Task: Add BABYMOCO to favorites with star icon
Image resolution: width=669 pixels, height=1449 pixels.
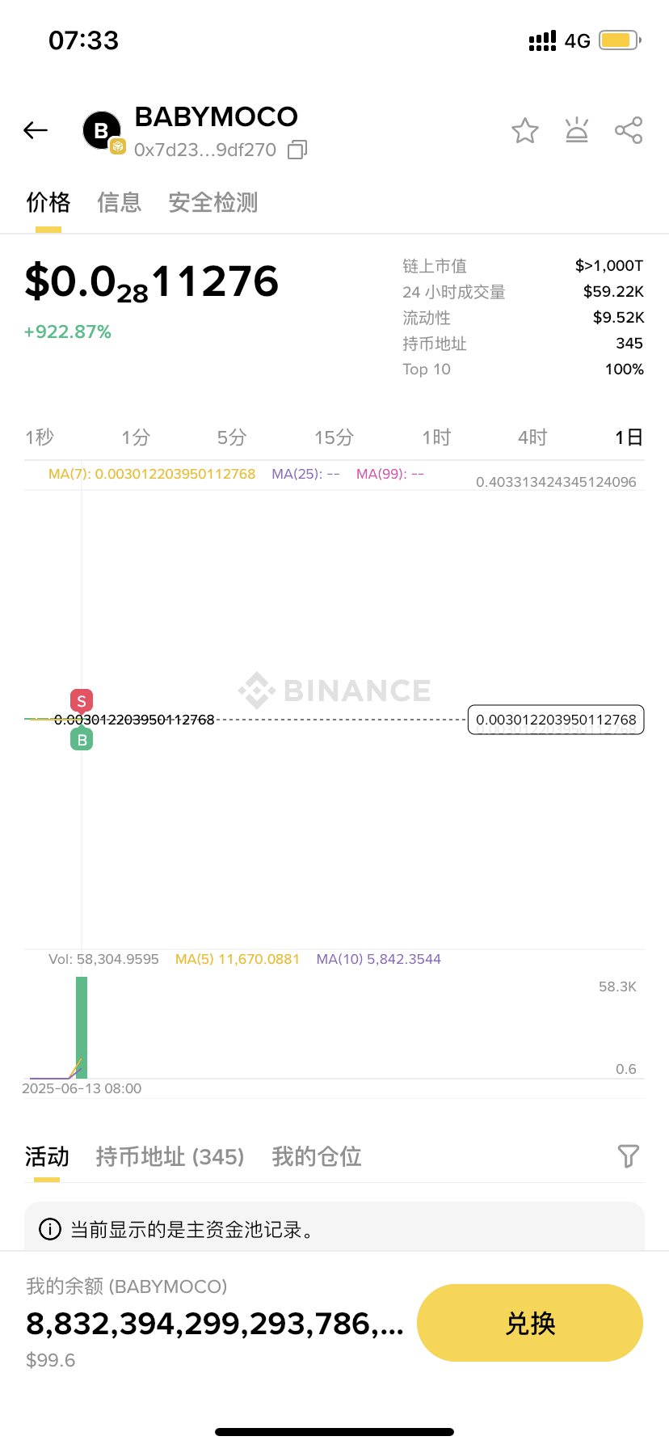Action: (x=525, y=130)
